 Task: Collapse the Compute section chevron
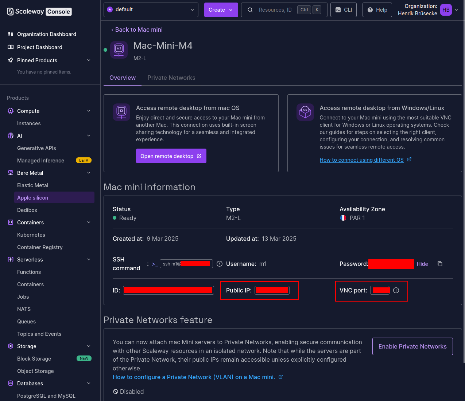coord(89,111)
